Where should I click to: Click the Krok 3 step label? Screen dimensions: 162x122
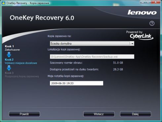9,73
